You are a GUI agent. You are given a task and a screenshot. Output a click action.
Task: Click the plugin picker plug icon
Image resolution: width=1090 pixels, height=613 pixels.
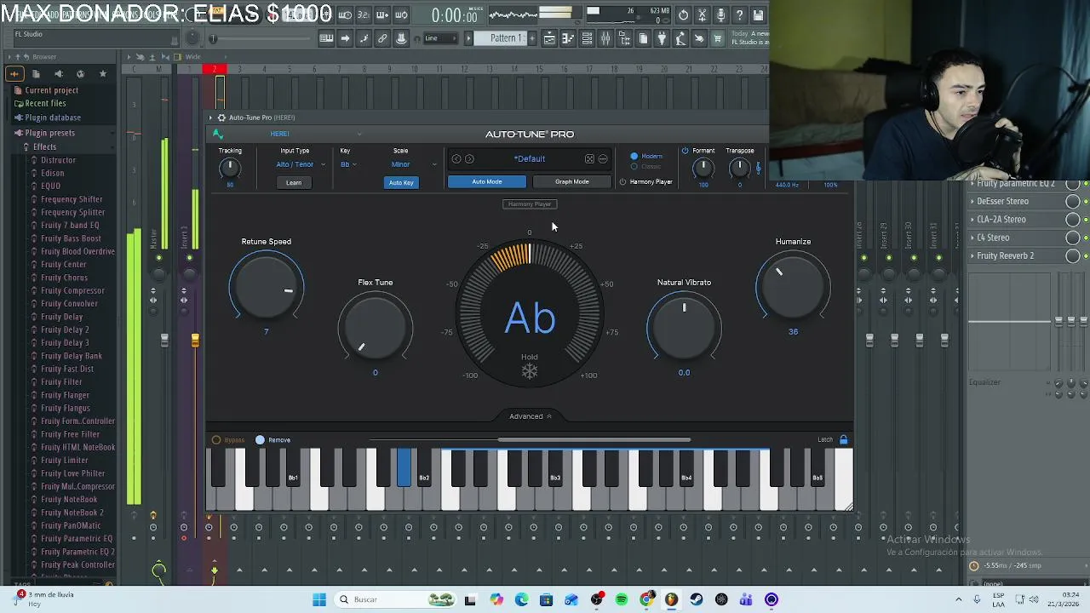point(662,38)
